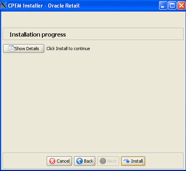Image resolution: width=186 pixels, height=171 pixels.
Task: Minimize the CPEM Installer window
Action: (163, 6)
